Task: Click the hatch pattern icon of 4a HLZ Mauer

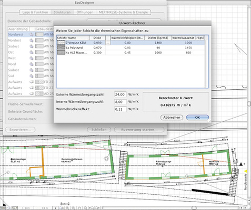Action: tap(61, 52)
